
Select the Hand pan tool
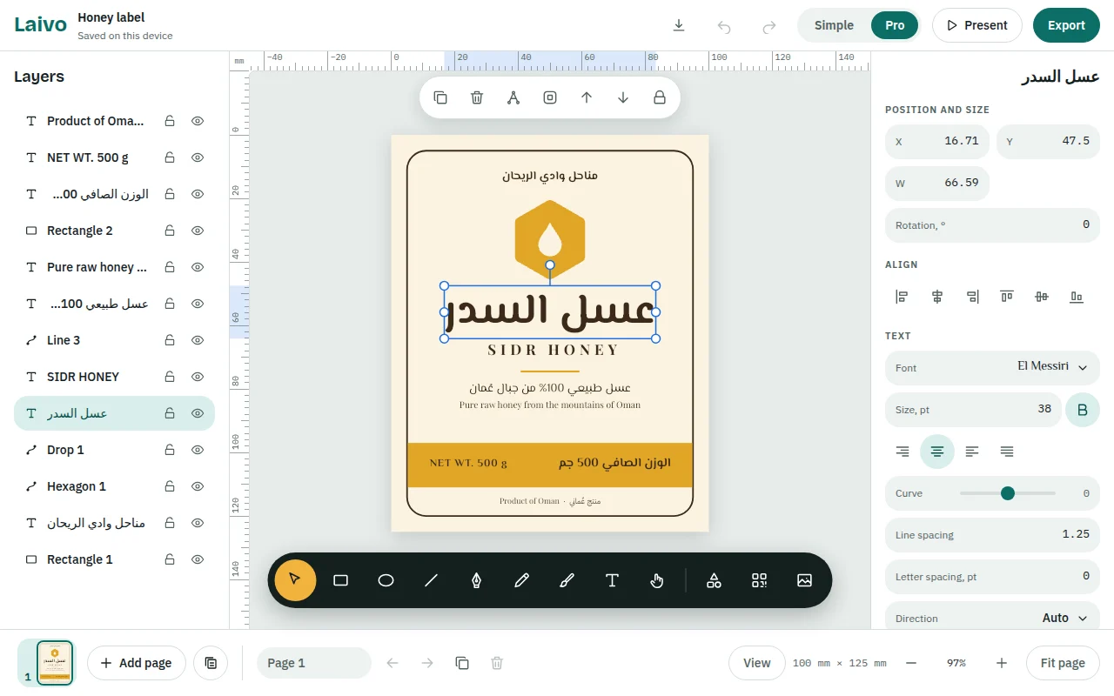tap(658, 580)
